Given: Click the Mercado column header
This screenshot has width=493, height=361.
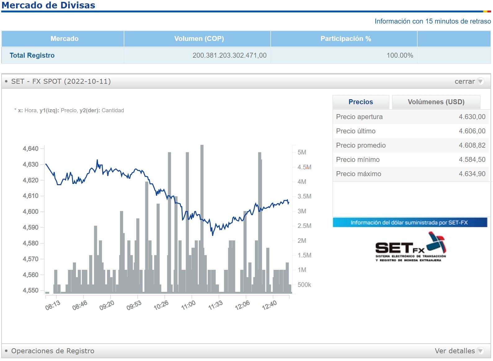Looking at the screenshot, I should (64, 39).
